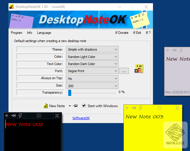190x151 pixels.
Task: Click the Theme: label
Action: [57, 49]
